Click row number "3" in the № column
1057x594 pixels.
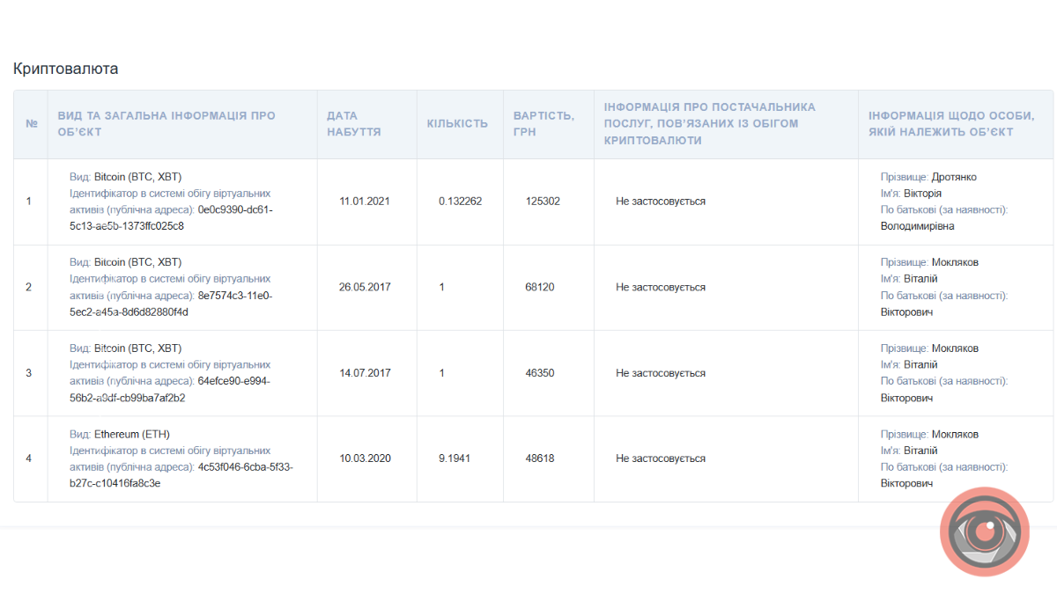(29, 373)
